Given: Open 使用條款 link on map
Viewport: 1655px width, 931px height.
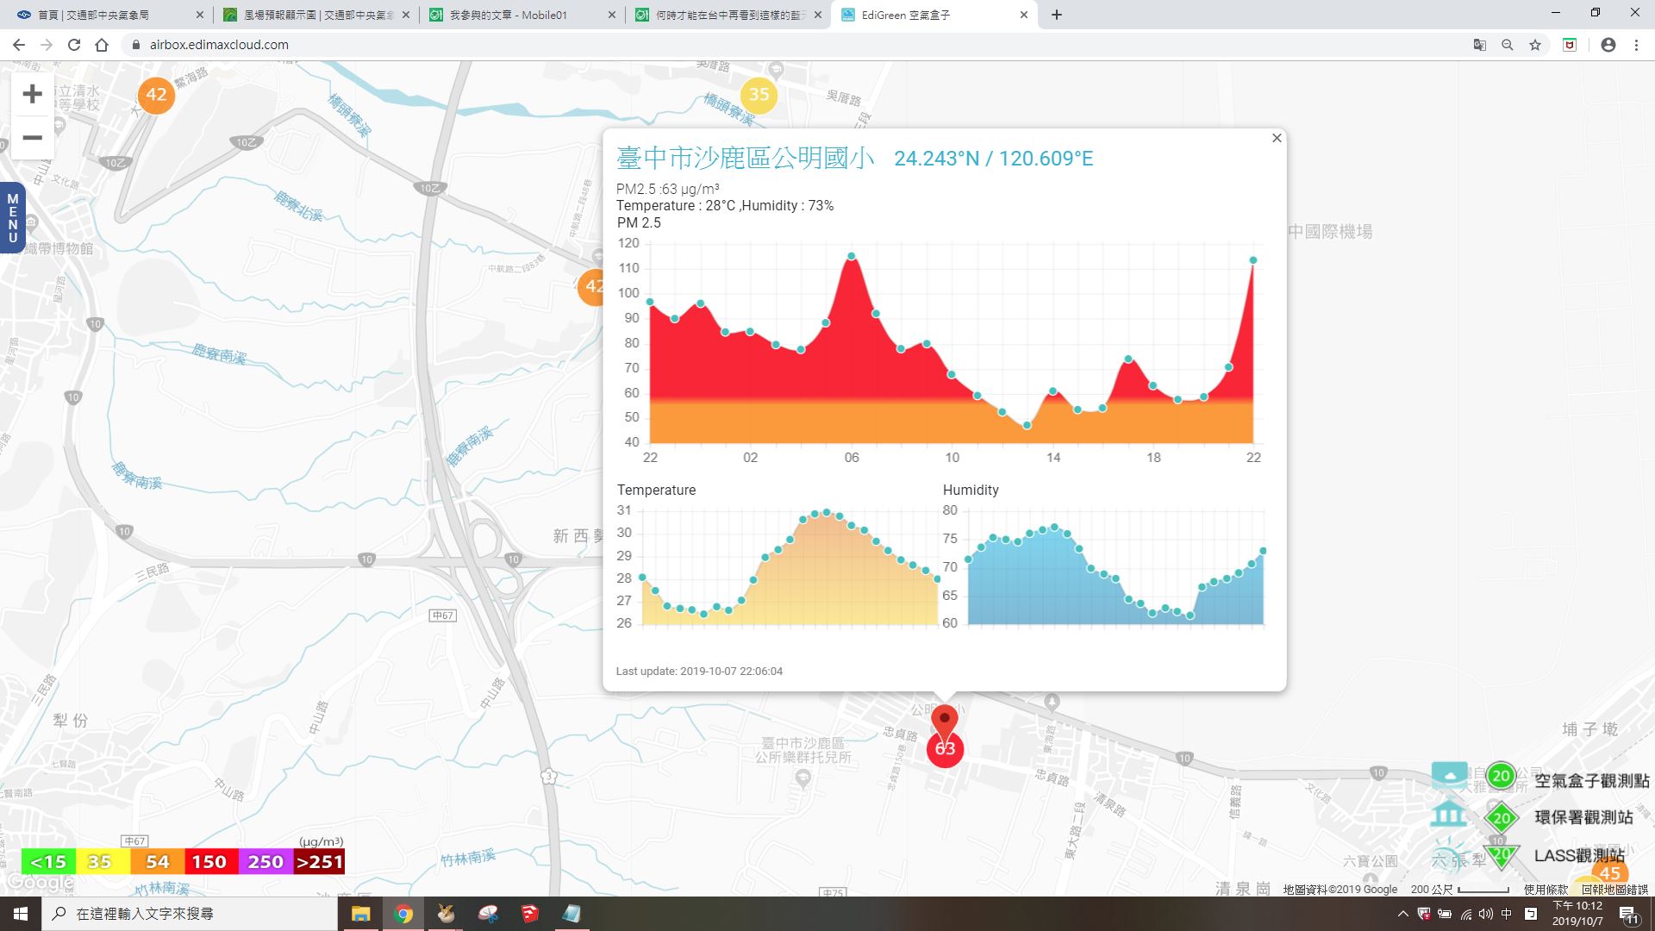Looking at the screenshot, I should [x=1546, y=890].
